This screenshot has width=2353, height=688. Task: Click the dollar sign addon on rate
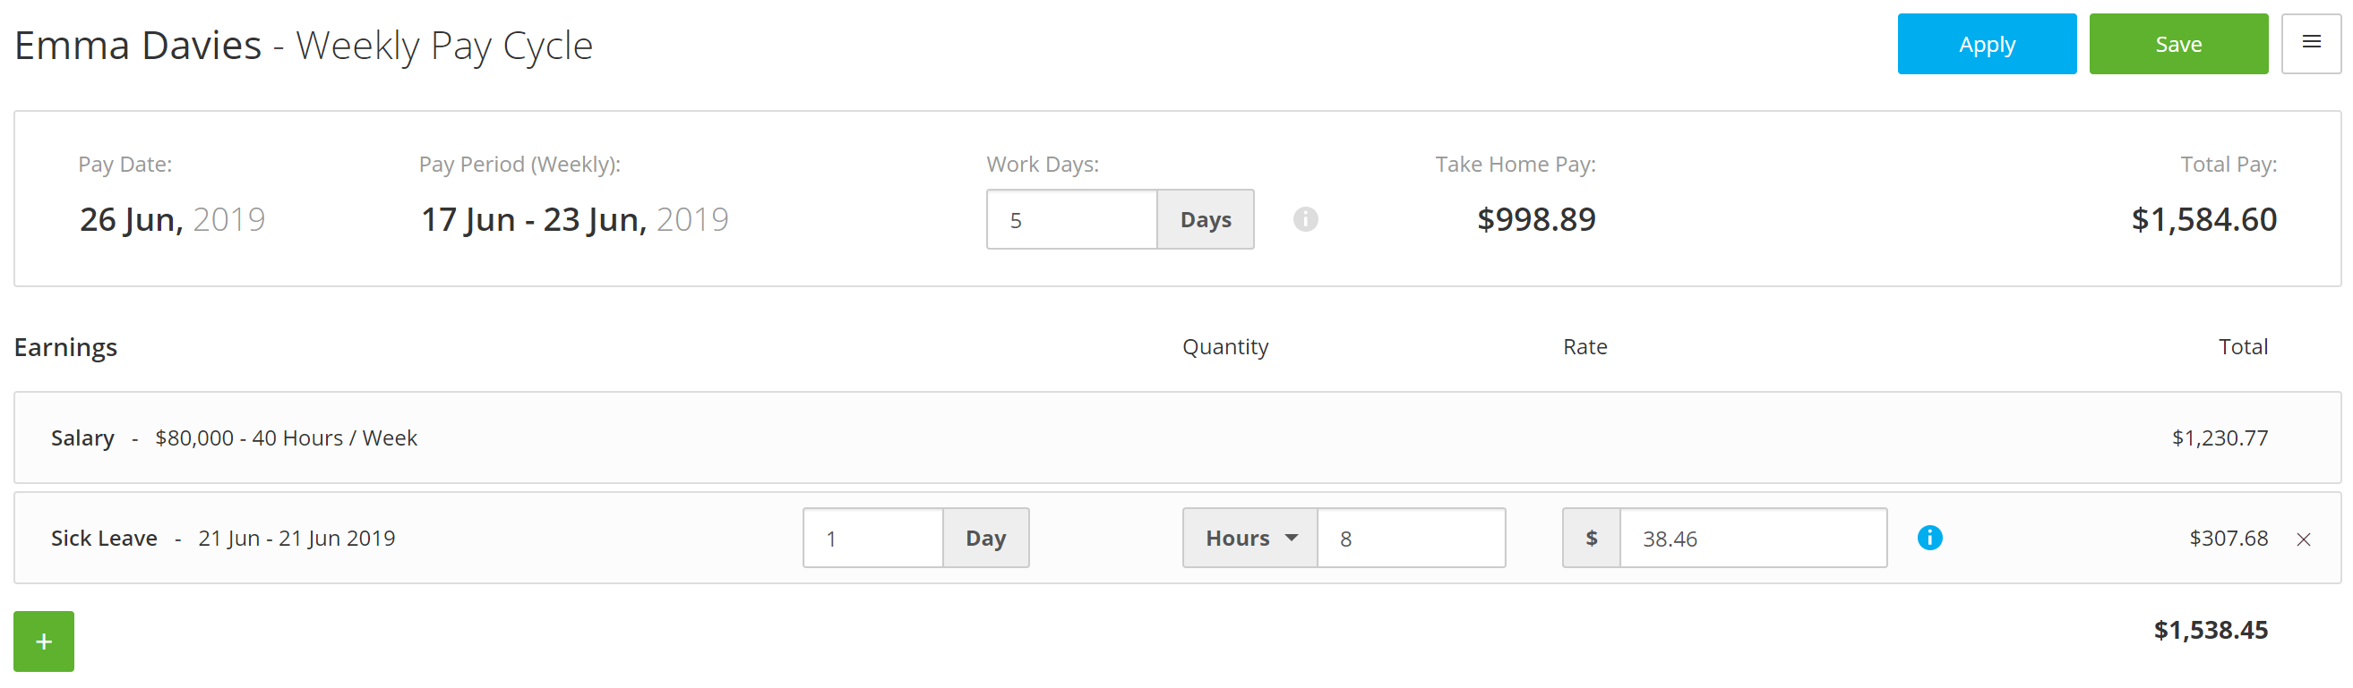point(1591,538)
